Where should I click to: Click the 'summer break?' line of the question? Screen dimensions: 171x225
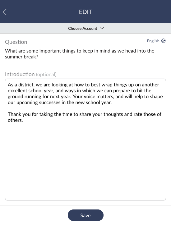[21, 57]
